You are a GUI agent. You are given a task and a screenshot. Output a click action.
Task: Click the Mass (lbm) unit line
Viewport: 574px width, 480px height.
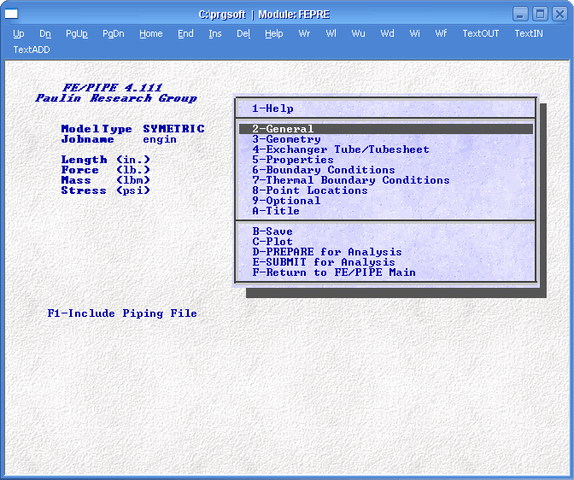point(105,180)
